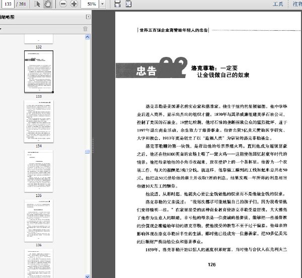Click the 忠告 heading banner text
The image size is (302, 278).
pos(146,71)
